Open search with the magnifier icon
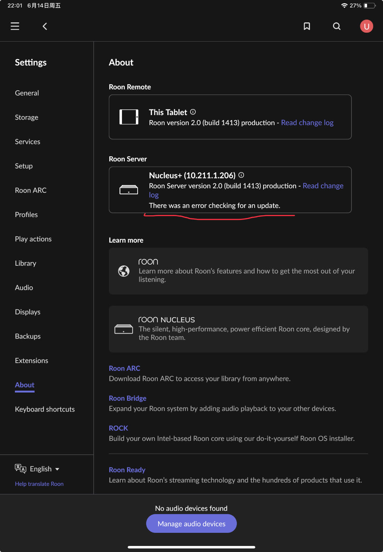 coord(337,26)
